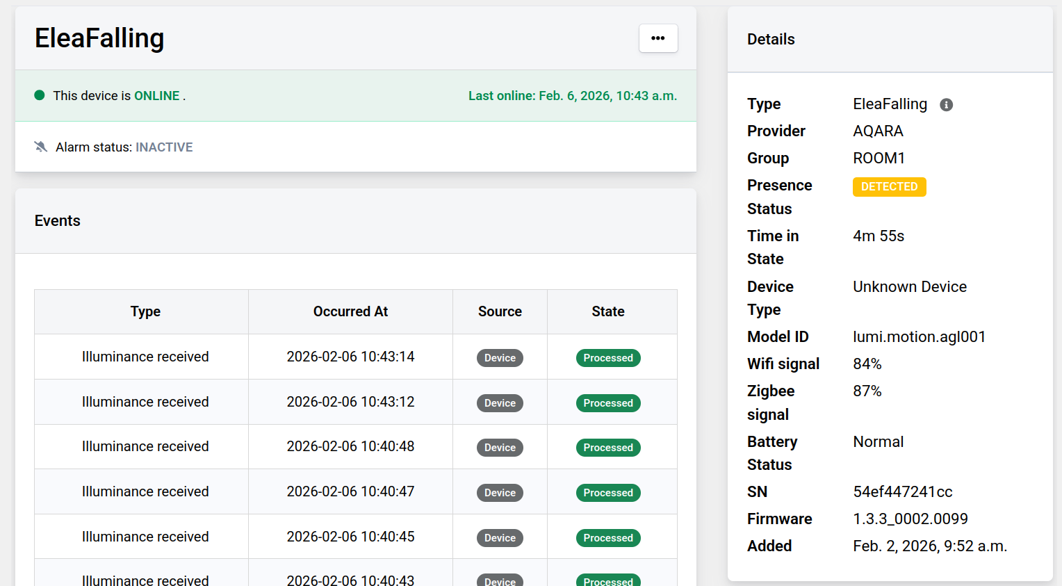Viewport: 1062px width, 586px height.
Task: Click the muted alarm bell icon
Action: tap(40, 147)
